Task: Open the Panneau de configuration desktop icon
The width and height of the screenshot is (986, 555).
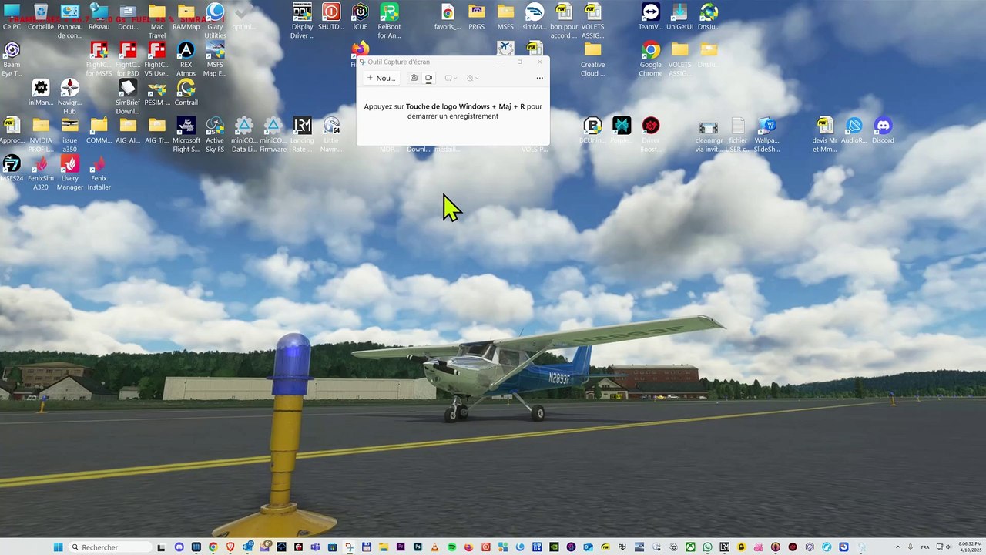Action: (70, 21)
